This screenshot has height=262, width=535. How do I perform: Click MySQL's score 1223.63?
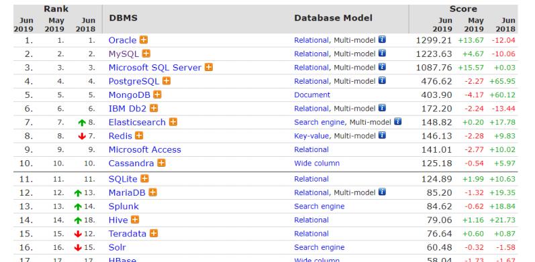tap(434, 54)
